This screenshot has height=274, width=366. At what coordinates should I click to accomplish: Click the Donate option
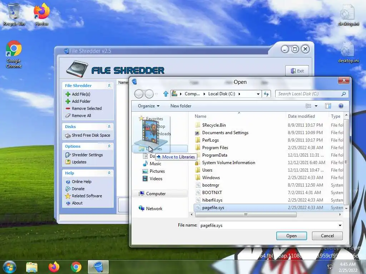(75, 189)
